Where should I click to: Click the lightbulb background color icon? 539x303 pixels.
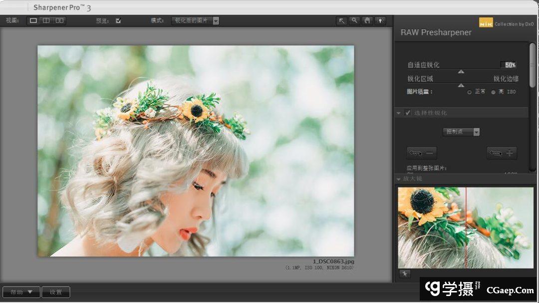[380, 20]
